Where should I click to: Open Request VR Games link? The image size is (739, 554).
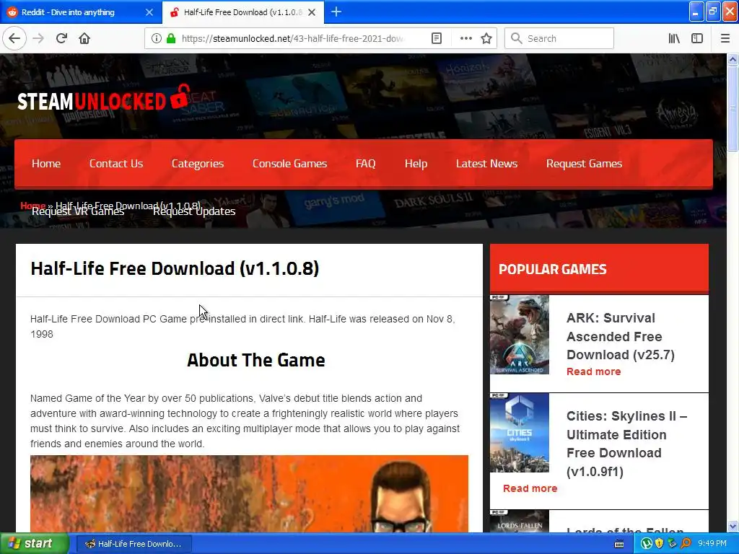78,211
